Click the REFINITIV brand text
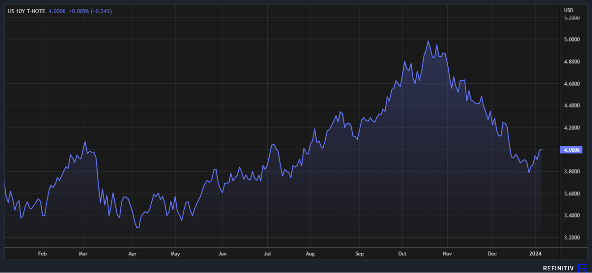Screen dimensions: 592x273 coord(558,268)
